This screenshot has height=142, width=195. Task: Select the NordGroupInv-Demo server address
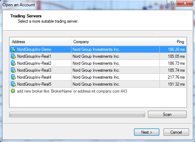click(34, 49)
